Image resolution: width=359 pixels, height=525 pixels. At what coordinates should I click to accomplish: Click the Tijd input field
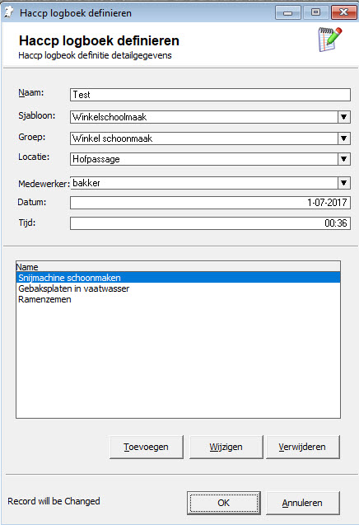210,223
